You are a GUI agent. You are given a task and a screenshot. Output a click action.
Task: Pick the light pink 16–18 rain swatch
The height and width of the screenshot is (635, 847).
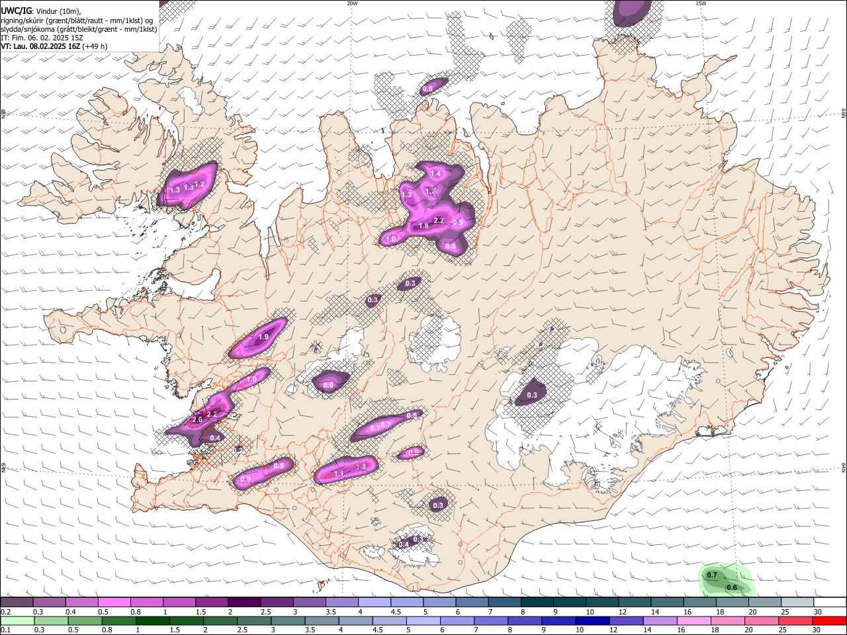(693, 620)
